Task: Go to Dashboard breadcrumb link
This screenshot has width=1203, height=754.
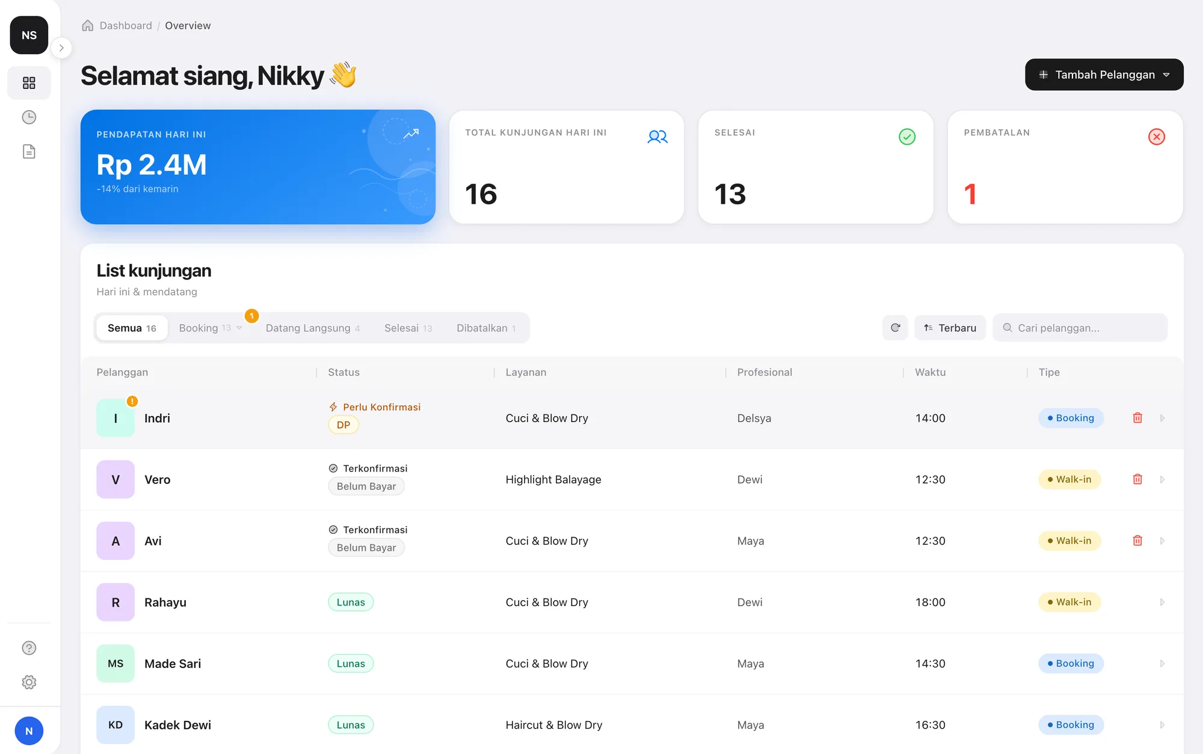Action: pyautogui.click(x=126, y=25)
